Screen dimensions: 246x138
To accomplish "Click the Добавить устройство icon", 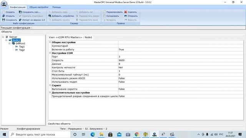I will click(x=50, y=16).
